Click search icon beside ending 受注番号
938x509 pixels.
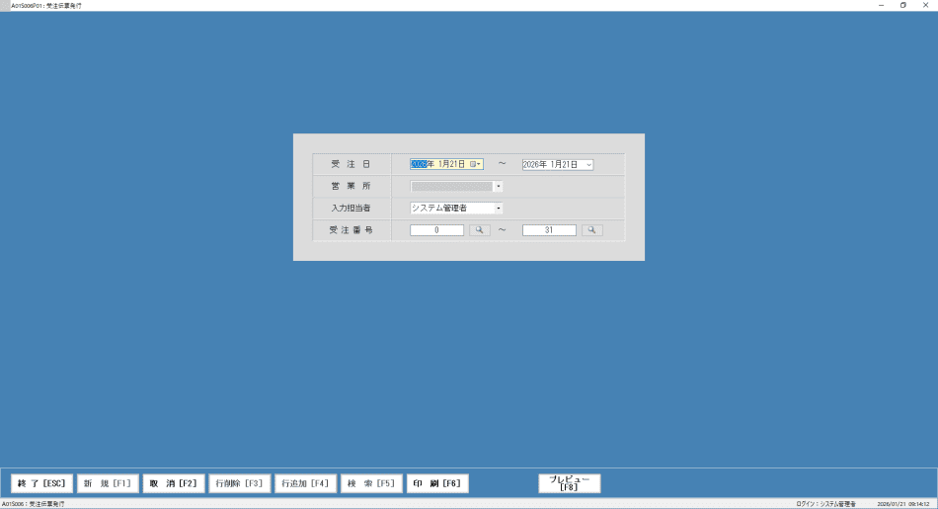click(x=591, y=230)
